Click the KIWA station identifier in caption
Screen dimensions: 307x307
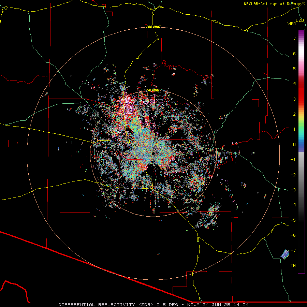[193, 305]
